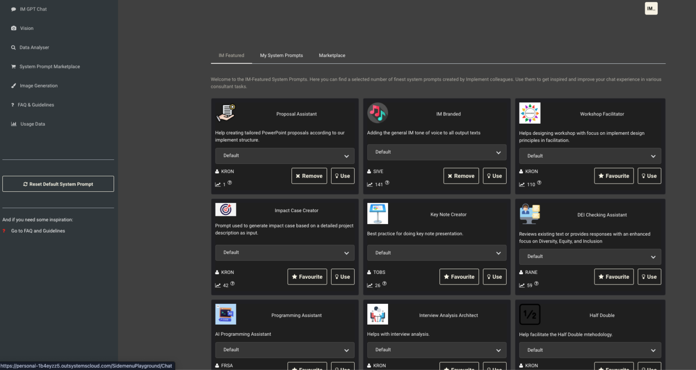The width and height of the screenshot is (696, 370).
Task: Click the IM GPT Chat speech bubble icon
Action: pos(14,9)
